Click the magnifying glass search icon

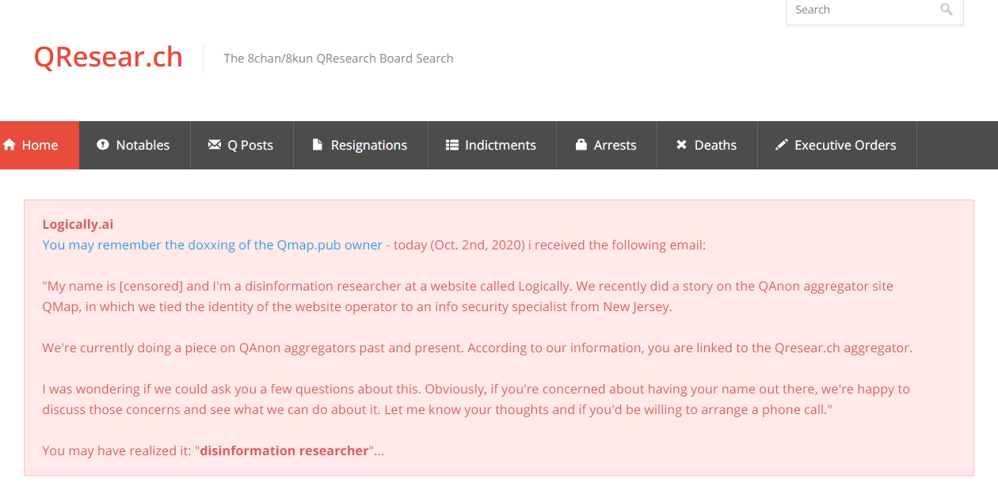click(x=947, y=9)
